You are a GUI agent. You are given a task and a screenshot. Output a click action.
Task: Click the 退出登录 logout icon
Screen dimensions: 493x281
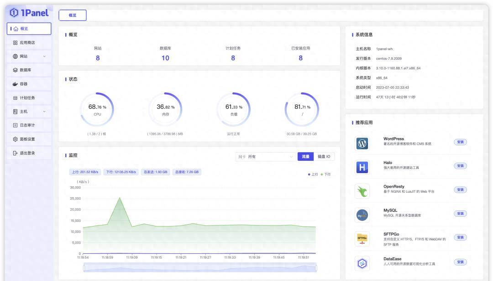pos(15,153)
